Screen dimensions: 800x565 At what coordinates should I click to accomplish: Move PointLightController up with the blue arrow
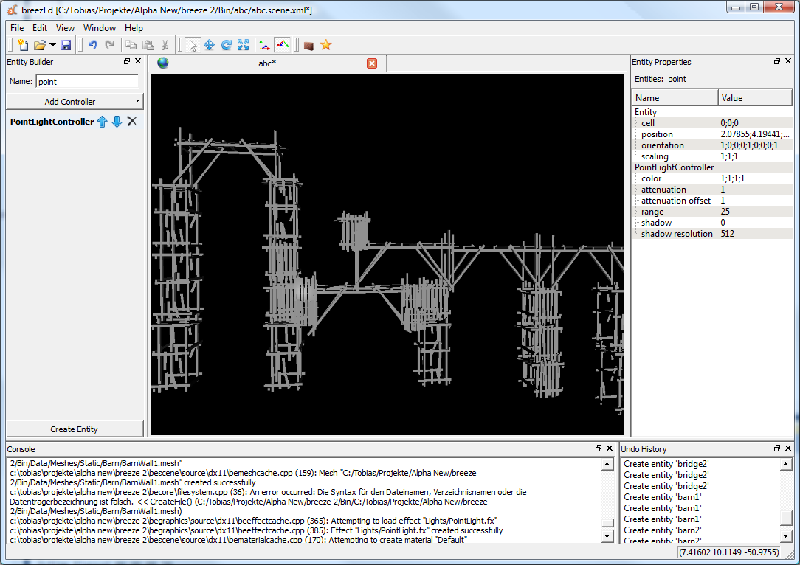pos(103,122)
